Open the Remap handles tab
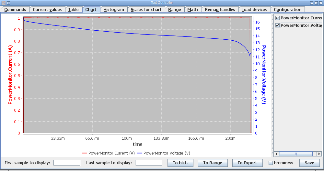Screen dimensions: 324x171 220,9
